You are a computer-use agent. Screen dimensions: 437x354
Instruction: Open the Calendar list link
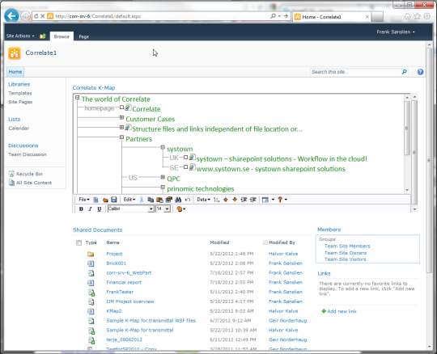[x=19, y=129]
